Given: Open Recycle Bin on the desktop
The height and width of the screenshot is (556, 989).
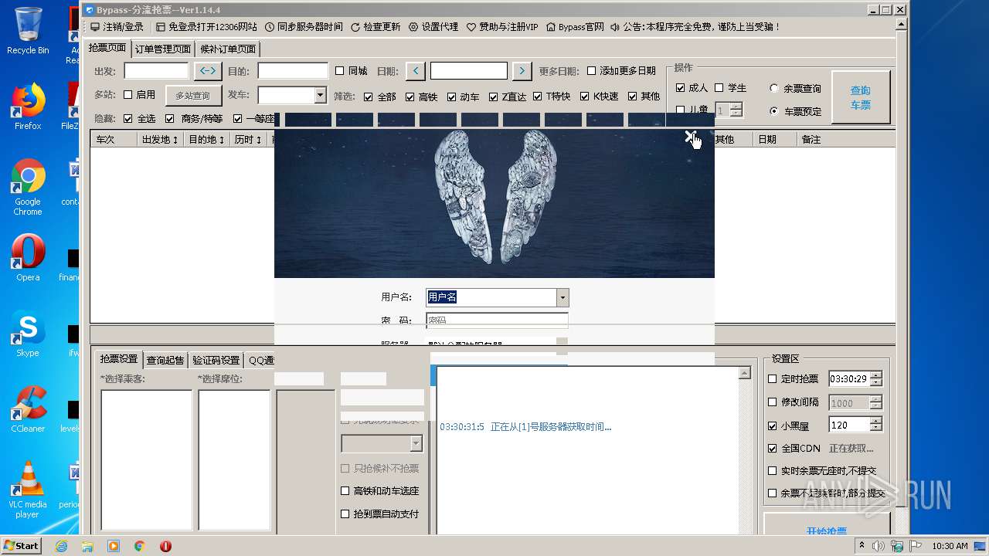Looking at the screenshot, I should (28, 31).
